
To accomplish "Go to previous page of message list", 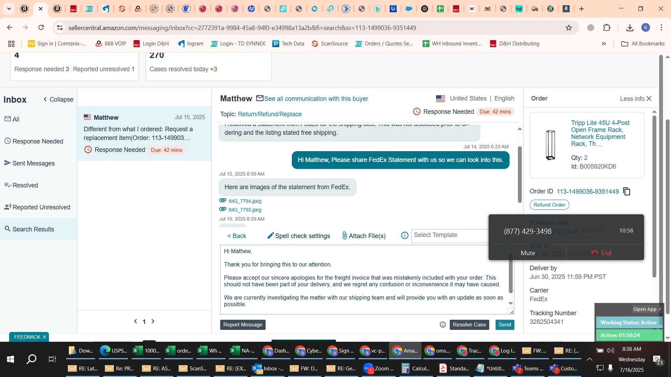I will [136, 321].
